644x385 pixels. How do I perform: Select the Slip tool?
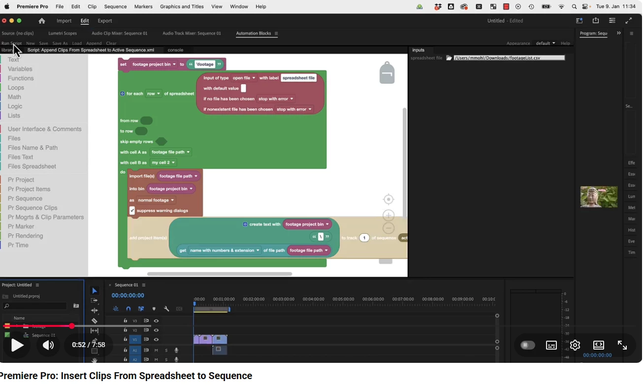click(x=95, y=330)
